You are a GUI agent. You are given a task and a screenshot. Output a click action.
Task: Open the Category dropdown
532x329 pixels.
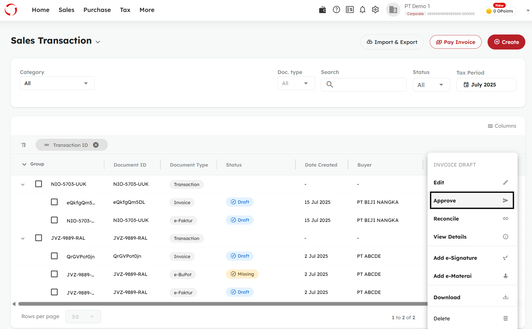(57, 83)
